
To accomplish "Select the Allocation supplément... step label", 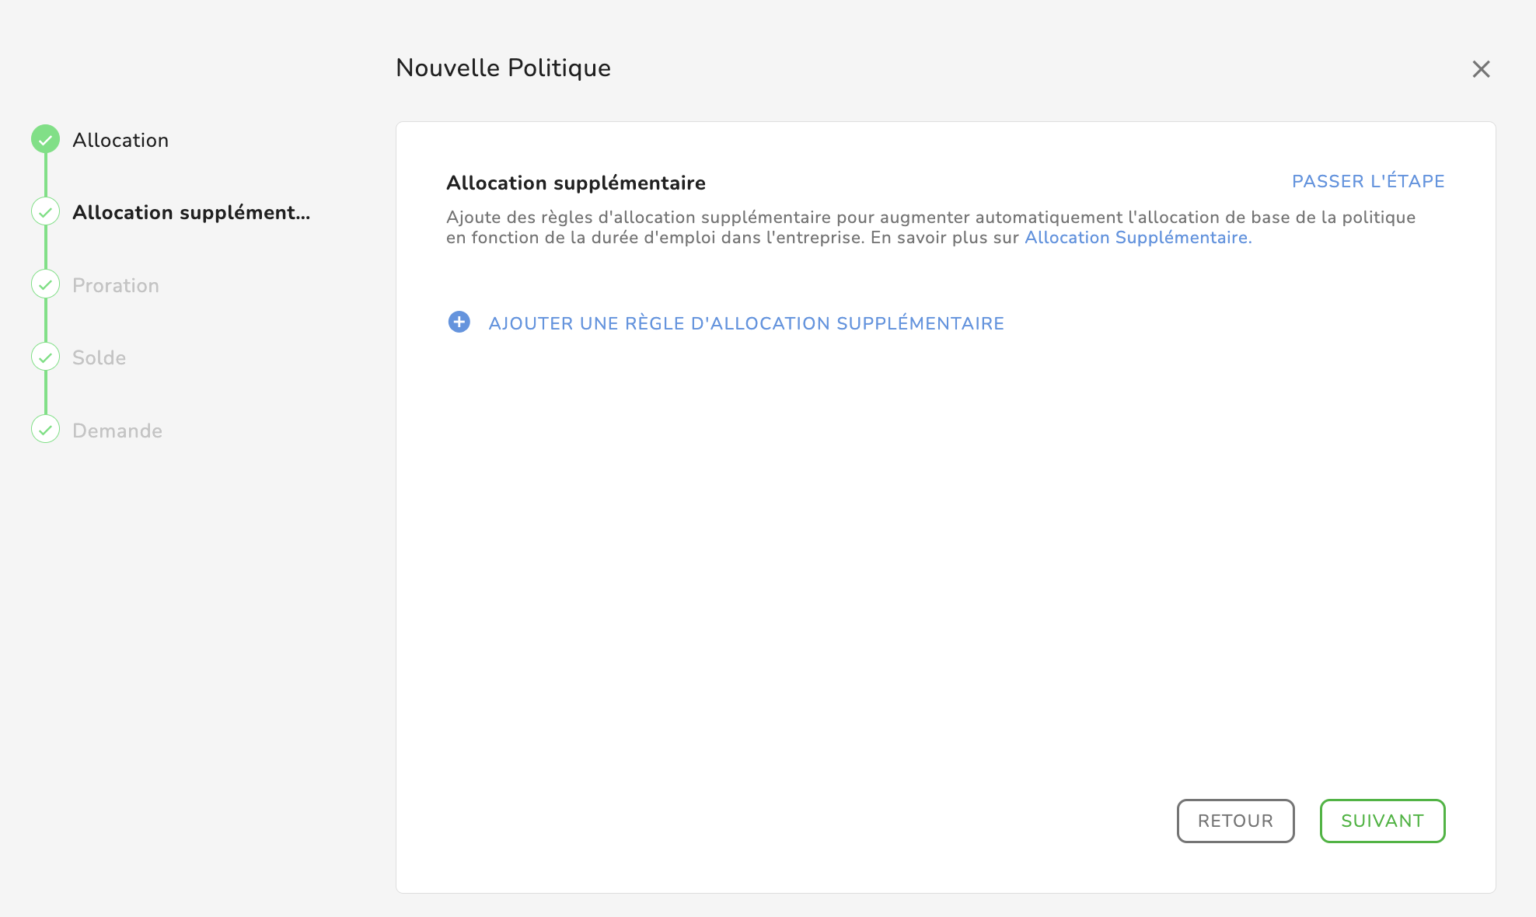I will pos(191,212).
